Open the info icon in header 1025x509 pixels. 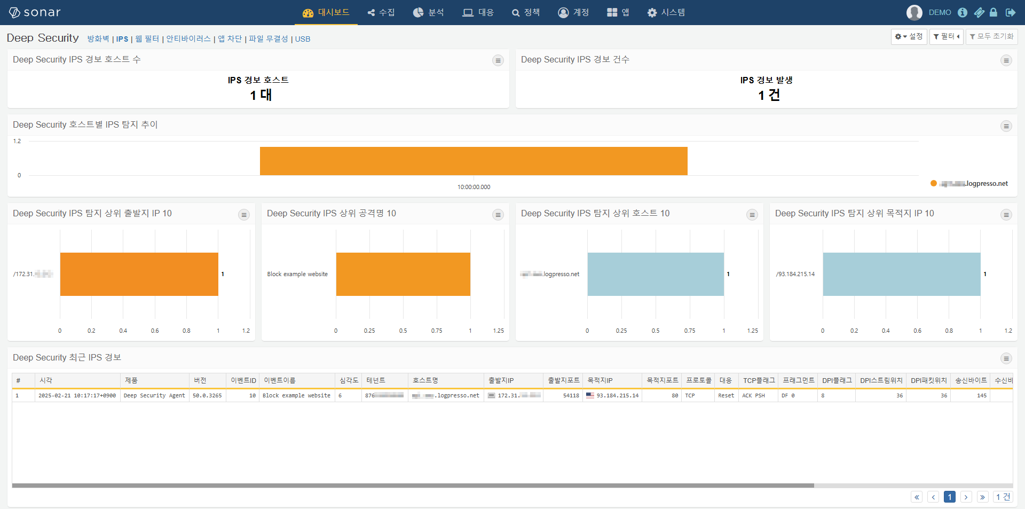[x=963, y=12]
